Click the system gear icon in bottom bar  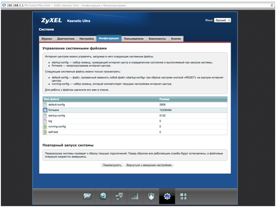click(167, 197)
